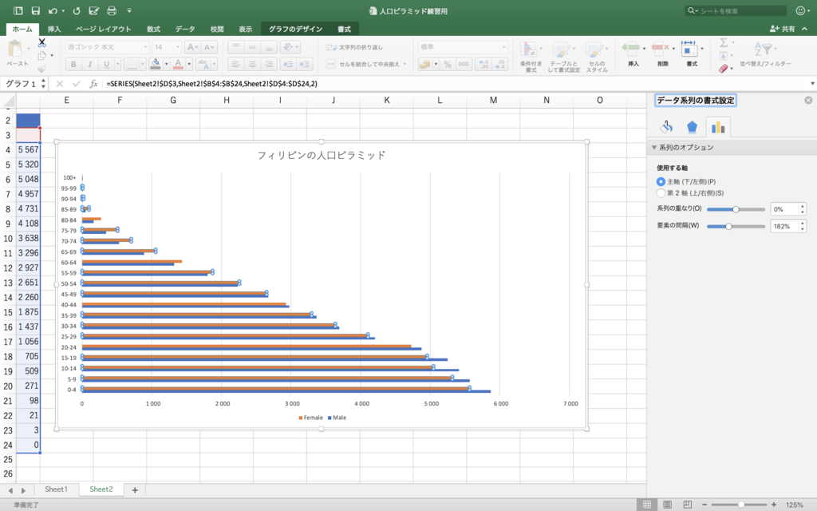Image resolution: width=817 pixels, height=511 pixels.
Task: Close the format data series pane
Action: pos(808,100)
